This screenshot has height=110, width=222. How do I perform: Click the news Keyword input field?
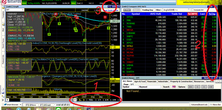150,87
